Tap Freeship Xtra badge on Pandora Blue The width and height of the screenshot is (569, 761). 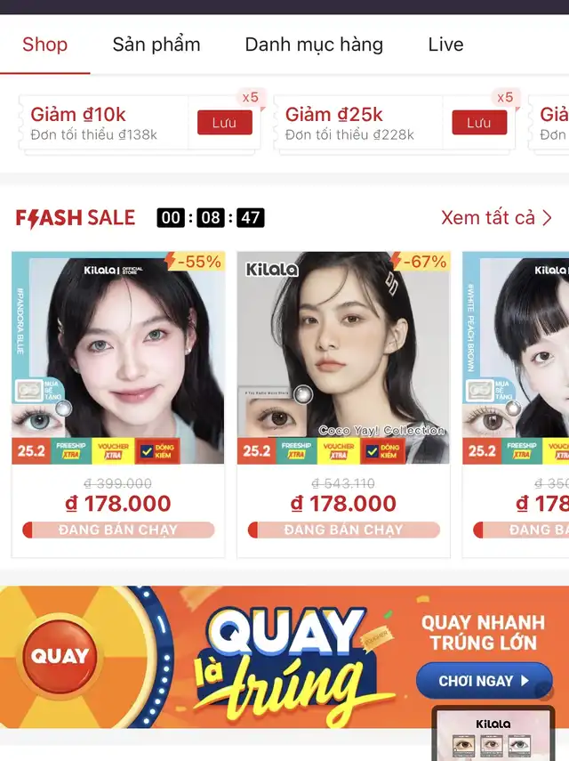pyautogui.click(x=71, y=451)
